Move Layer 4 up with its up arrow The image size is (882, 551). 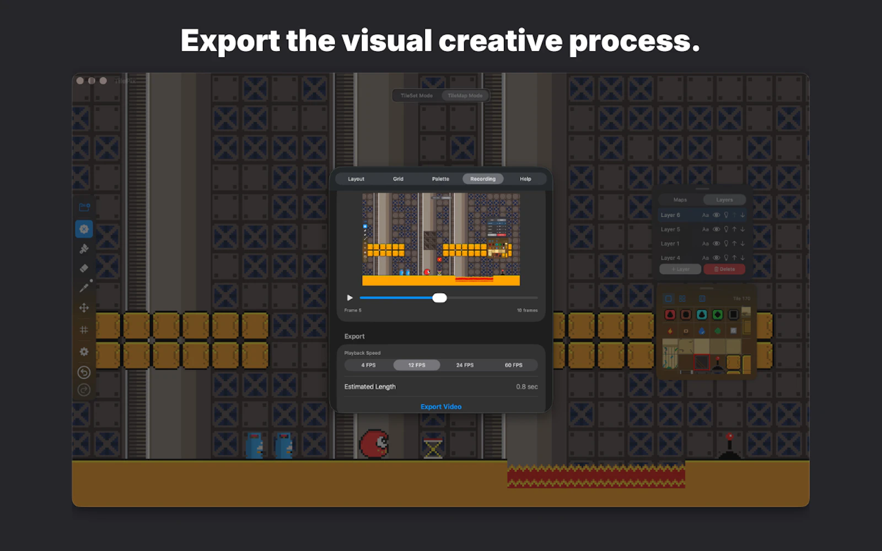pyautogui.click(x=734, y=258)
